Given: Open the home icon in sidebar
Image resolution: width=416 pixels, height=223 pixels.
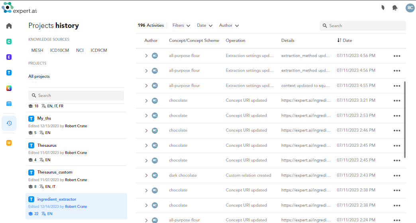Looking at the screenshot, I should (x=9, y=26).
